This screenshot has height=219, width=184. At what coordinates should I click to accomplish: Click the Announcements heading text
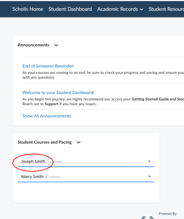click(33, 45)
